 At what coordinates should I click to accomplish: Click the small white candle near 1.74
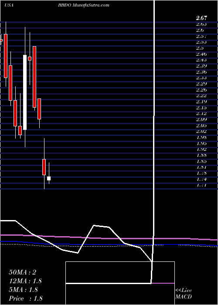(x=49, y=178)
